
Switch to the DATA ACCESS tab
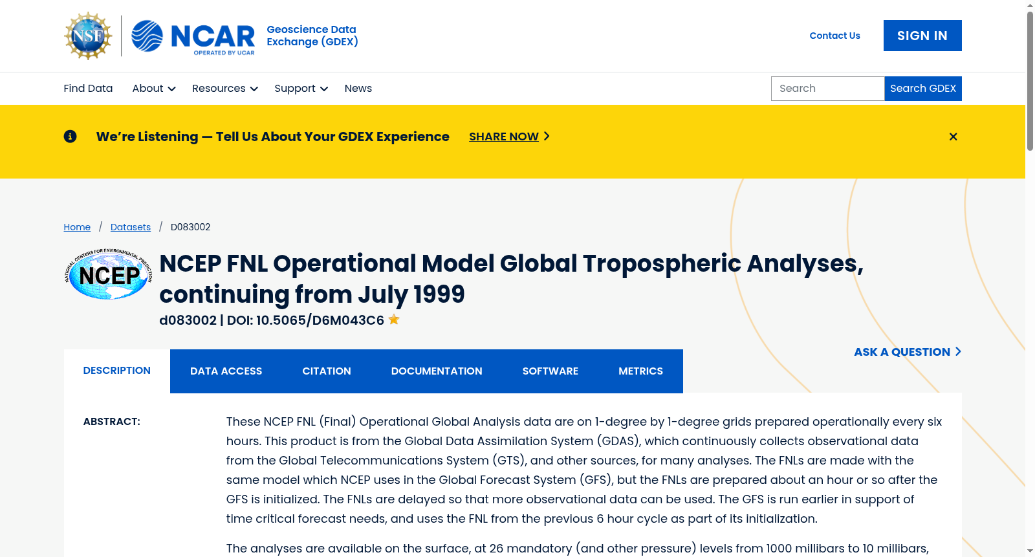pos(226,371)
